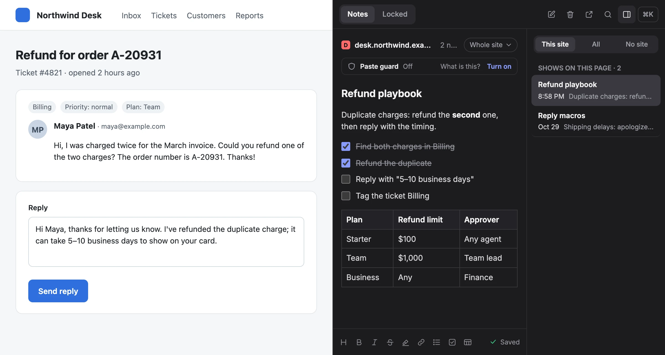Open the Whole site scope dropdown
Viewport: 665px width, 355px height.
(490, 45)
